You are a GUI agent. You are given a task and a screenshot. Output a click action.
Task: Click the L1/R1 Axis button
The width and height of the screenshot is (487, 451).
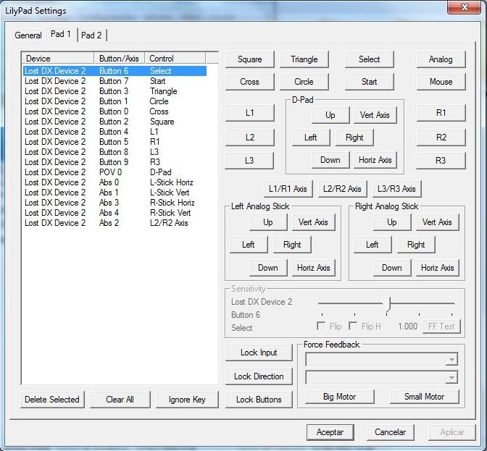[x=288, y=189]
